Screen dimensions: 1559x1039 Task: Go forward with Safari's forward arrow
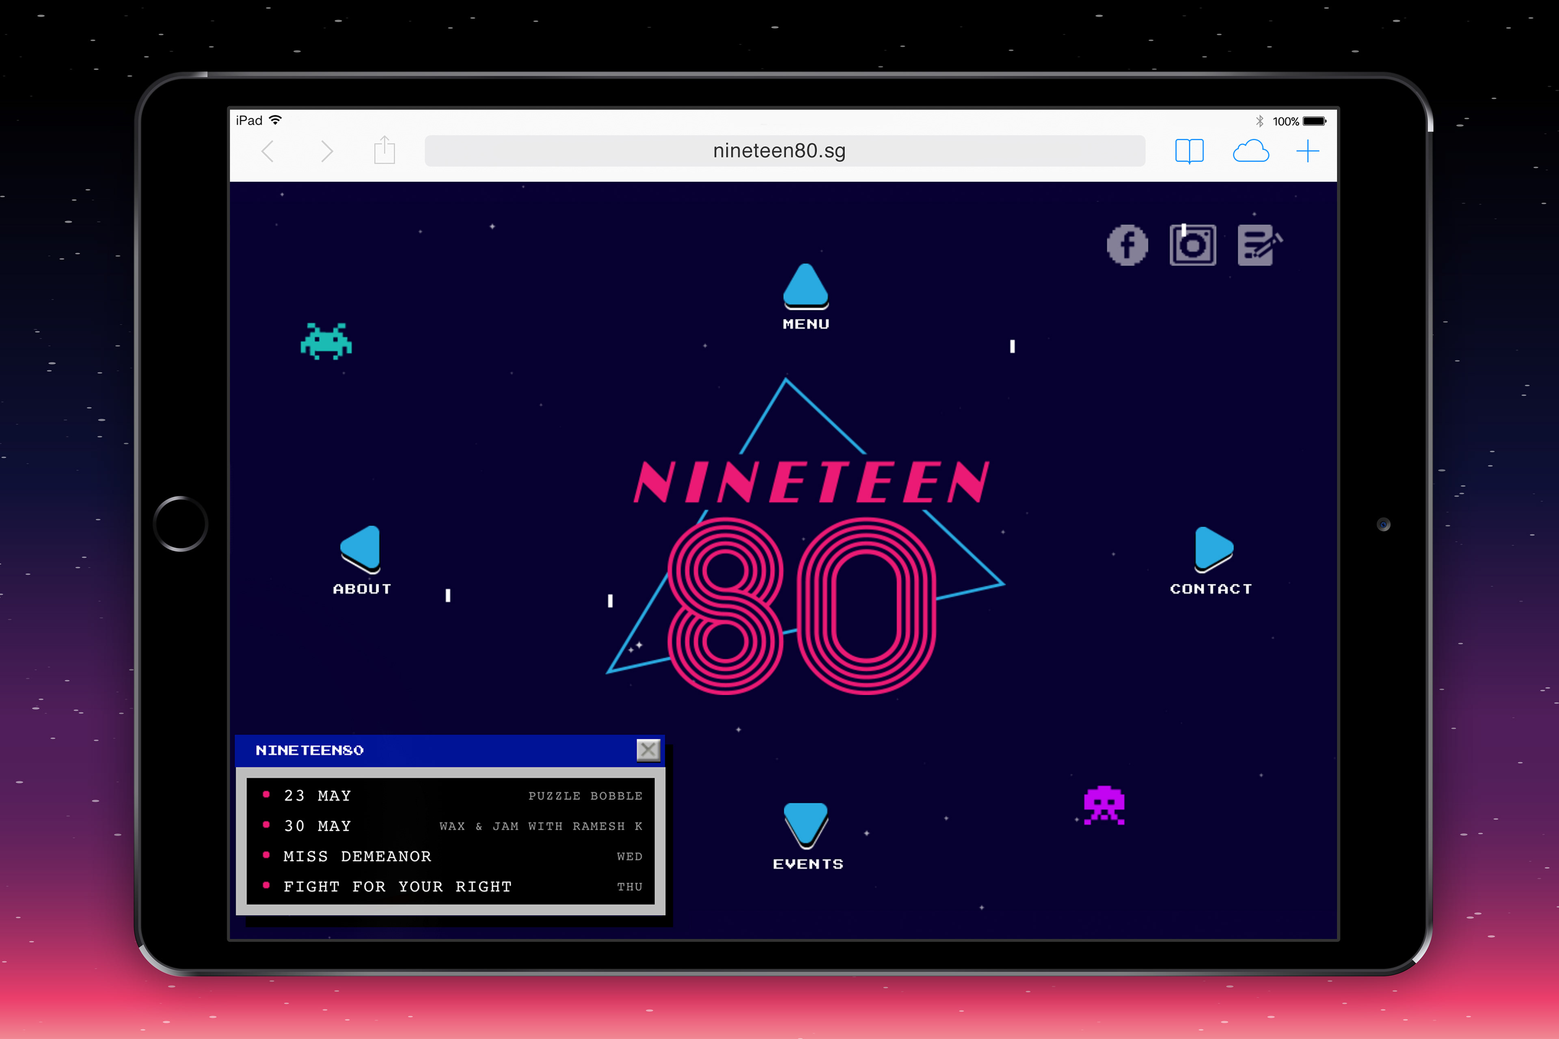327,152
